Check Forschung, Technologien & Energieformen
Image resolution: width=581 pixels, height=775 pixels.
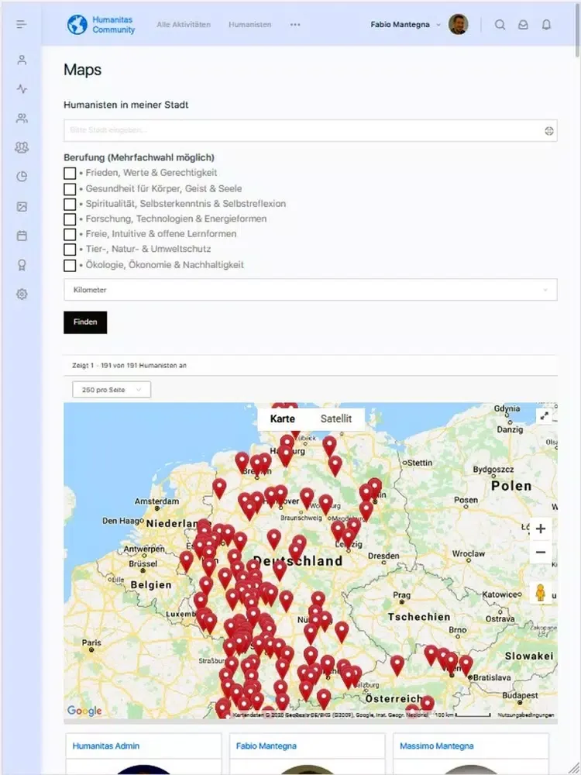[x=70, y=219]
